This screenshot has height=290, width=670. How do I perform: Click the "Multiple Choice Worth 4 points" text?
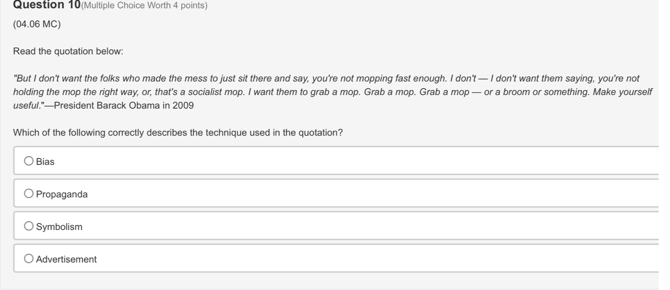coord(144,6)
